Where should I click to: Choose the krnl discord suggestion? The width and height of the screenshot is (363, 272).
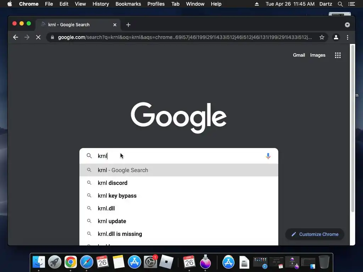pos(179,183)
